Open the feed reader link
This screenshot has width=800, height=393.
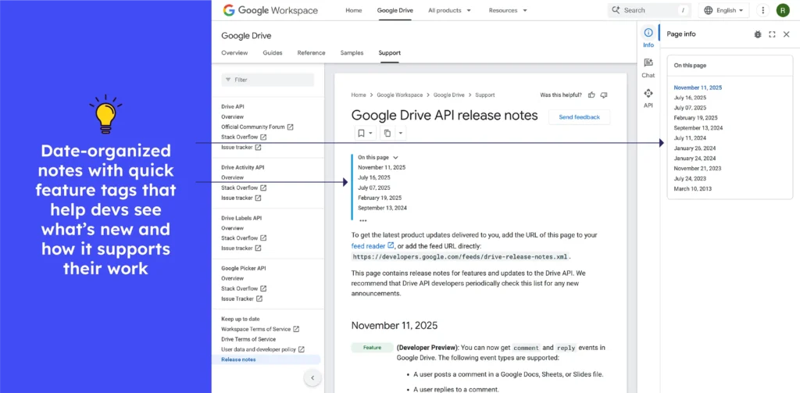pyautogui.click(x=373, y=245)
